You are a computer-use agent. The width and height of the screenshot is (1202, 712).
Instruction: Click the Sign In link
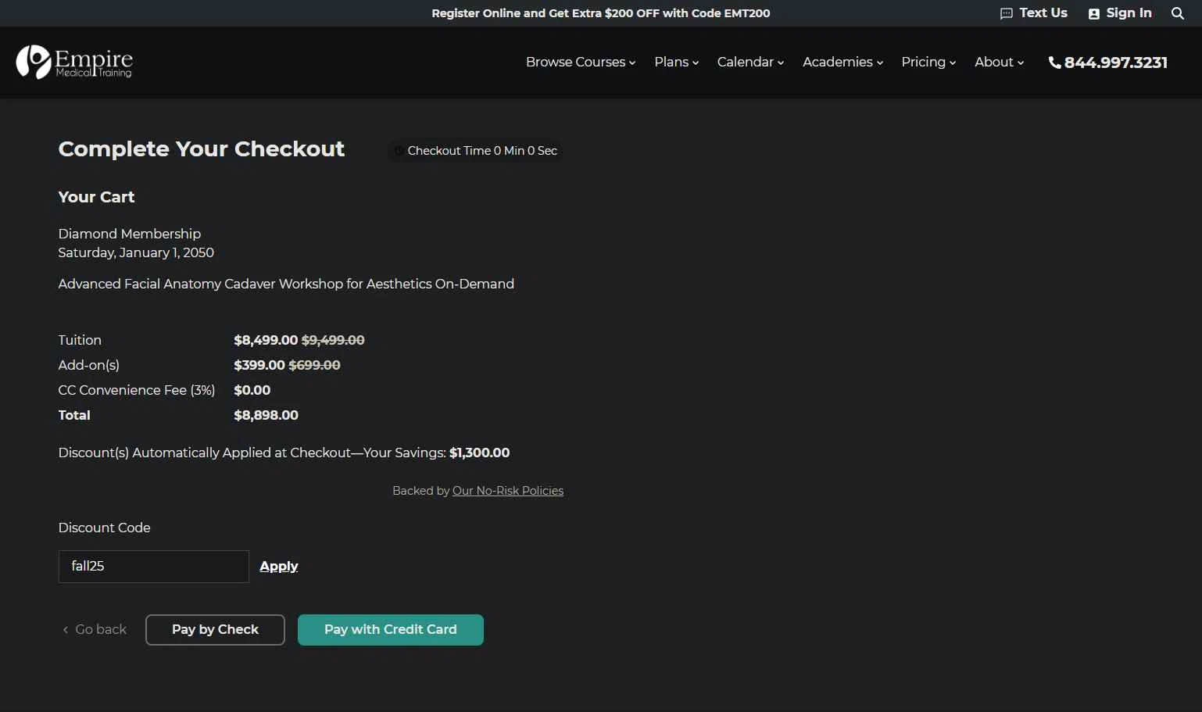coord(1120,13)
